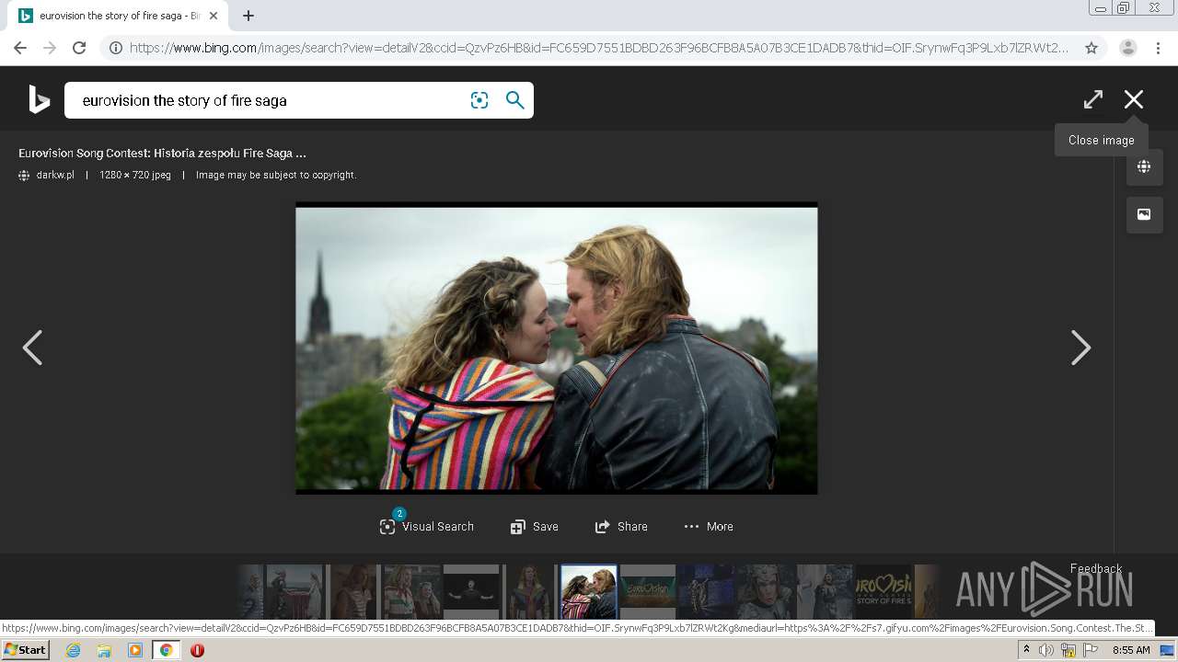Select the Eurovision green logo thumbnail

pos(648,591)
